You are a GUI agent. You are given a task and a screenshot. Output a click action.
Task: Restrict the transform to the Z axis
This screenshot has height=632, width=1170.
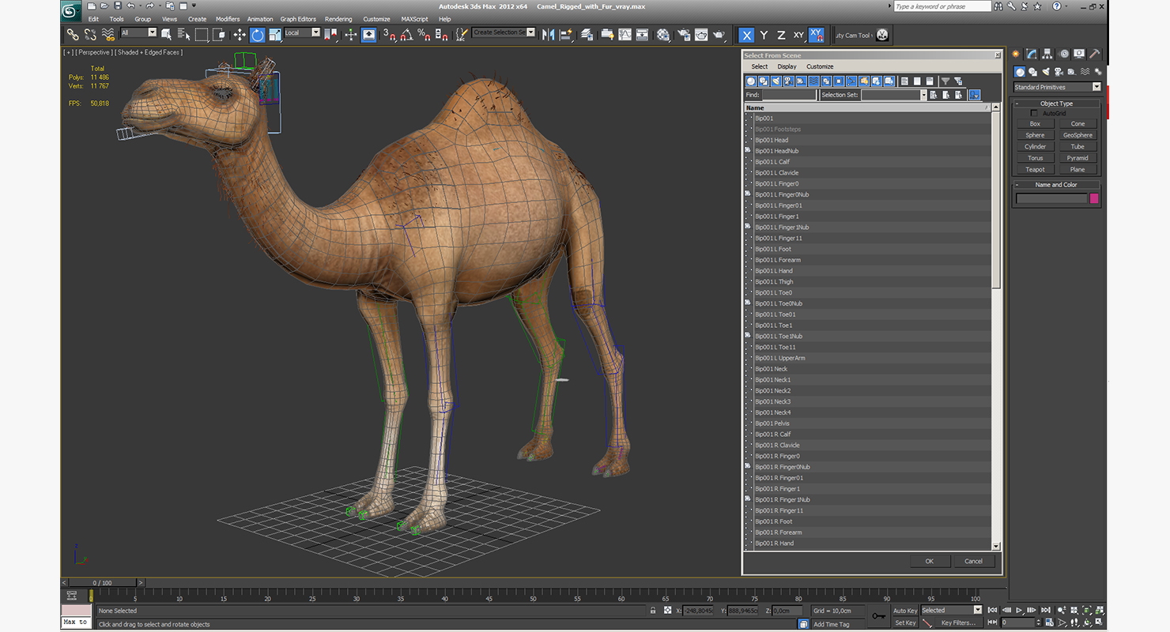[x=781, y=35]
